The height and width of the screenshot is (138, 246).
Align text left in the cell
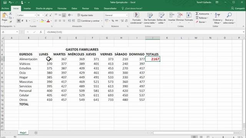tap(56, 21)
